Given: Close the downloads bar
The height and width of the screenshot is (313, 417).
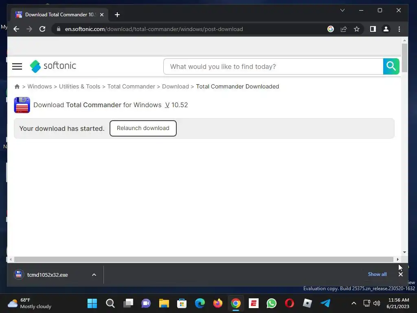Looking at the screenshot, I should pyautogui.click(x=401, y=274).
